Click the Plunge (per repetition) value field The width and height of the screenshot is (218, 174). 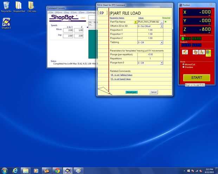click(150, 54)
